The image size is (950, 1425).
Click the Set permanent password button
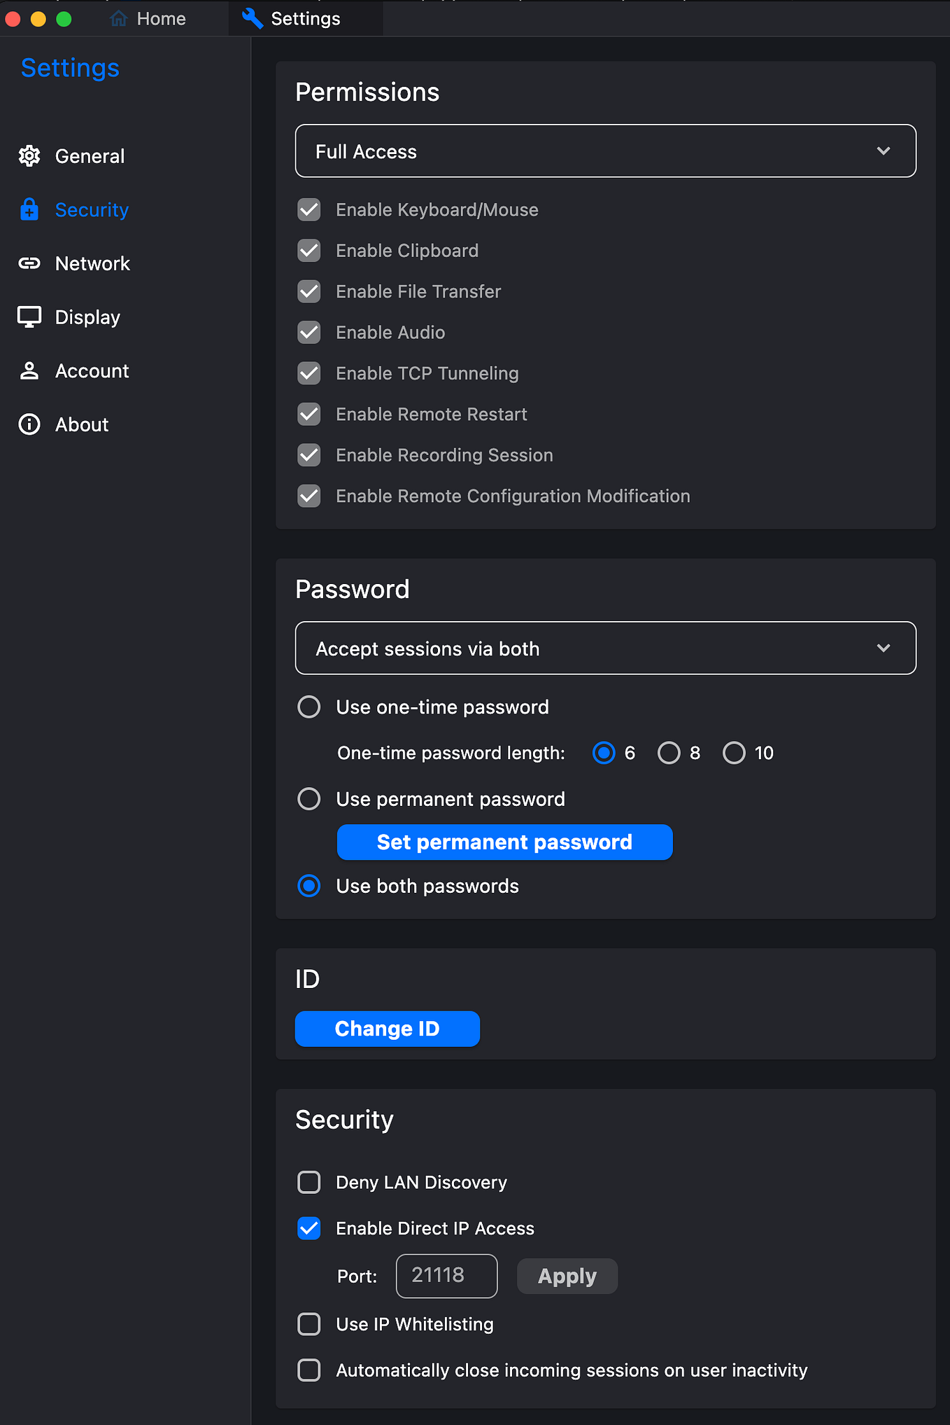pyautogui.click(x=504, y=842)
